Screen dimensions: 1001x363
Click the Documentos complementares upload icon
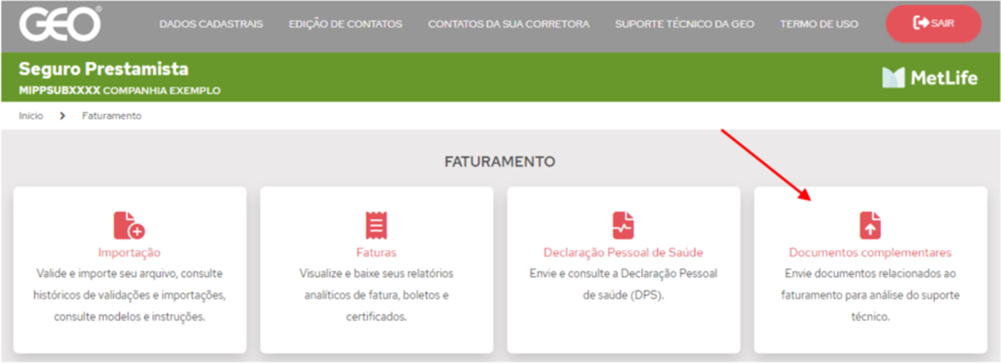(870, 226)
